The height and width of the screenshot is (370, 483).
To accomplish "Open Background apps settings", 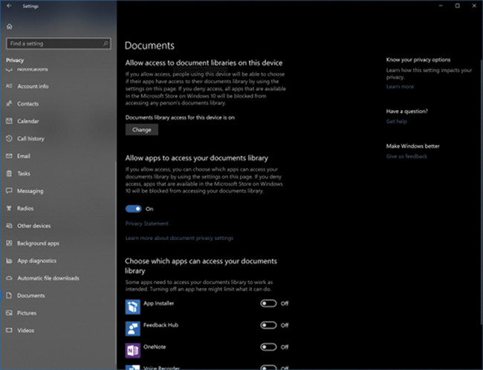I will pos(38,243).
